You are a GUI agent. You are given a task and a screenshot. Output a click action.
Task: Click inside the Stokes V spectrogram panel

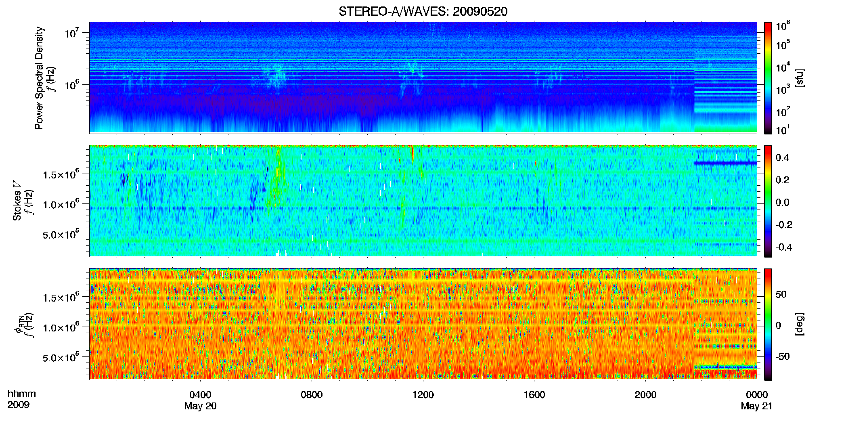tap(423, 201)
